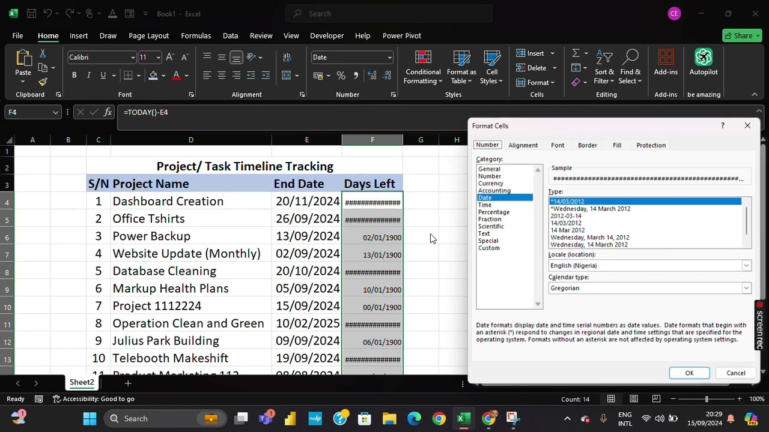Open Conditional Formatting menu
The height and width of the screenshot is (432, 769).
coord(423,67)
